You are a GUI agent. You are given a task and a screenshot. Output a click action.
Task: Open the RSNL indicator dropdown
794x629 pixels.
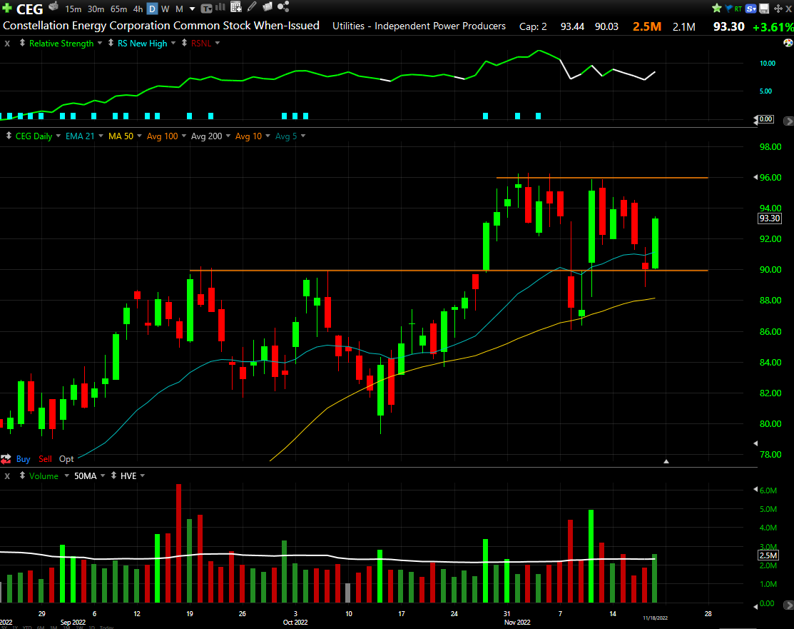pyautogui.click(x=218, y=43)
